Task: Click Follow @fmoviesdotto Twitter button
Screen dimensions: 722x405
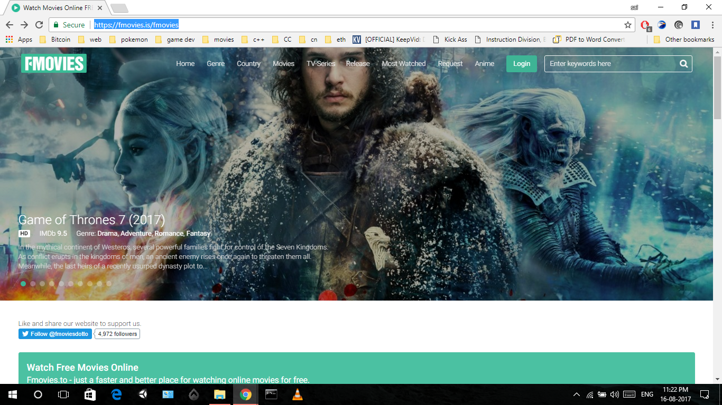Action: click(x=55, y=334)
